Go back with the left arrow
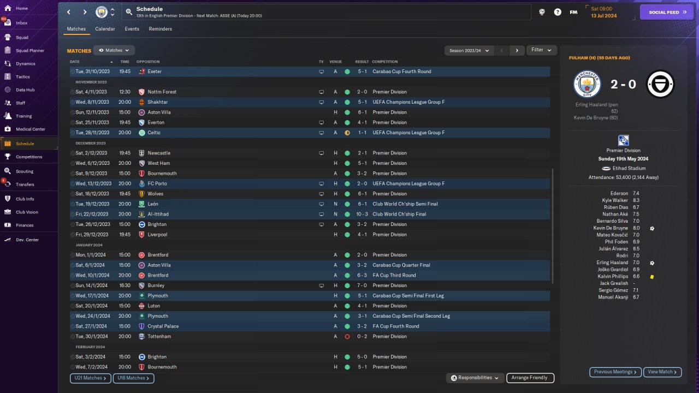Image resolution: width=699 pixels, height=393 pixels. (69, 12)
